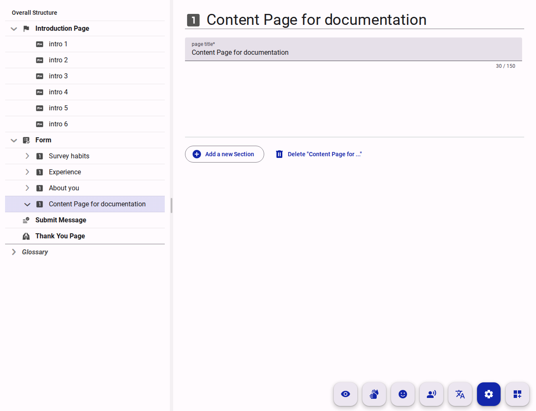Click the trash icon for deleting the page

pos(279,154)
